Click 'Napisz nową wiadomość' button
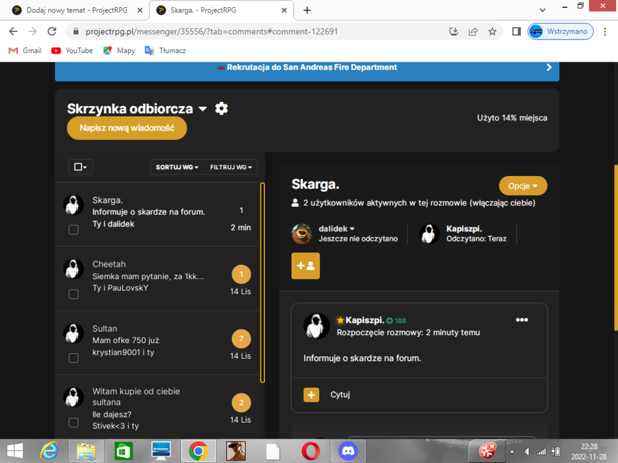The width and height of the screenshot is (618, 463). 127,128
